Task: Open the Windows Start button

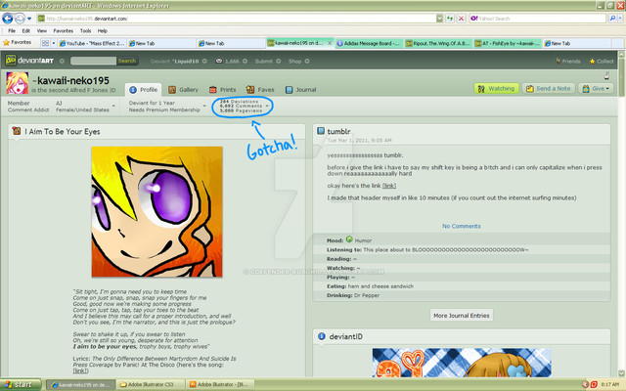Action: pyautogui.click(x=21, y=384)
